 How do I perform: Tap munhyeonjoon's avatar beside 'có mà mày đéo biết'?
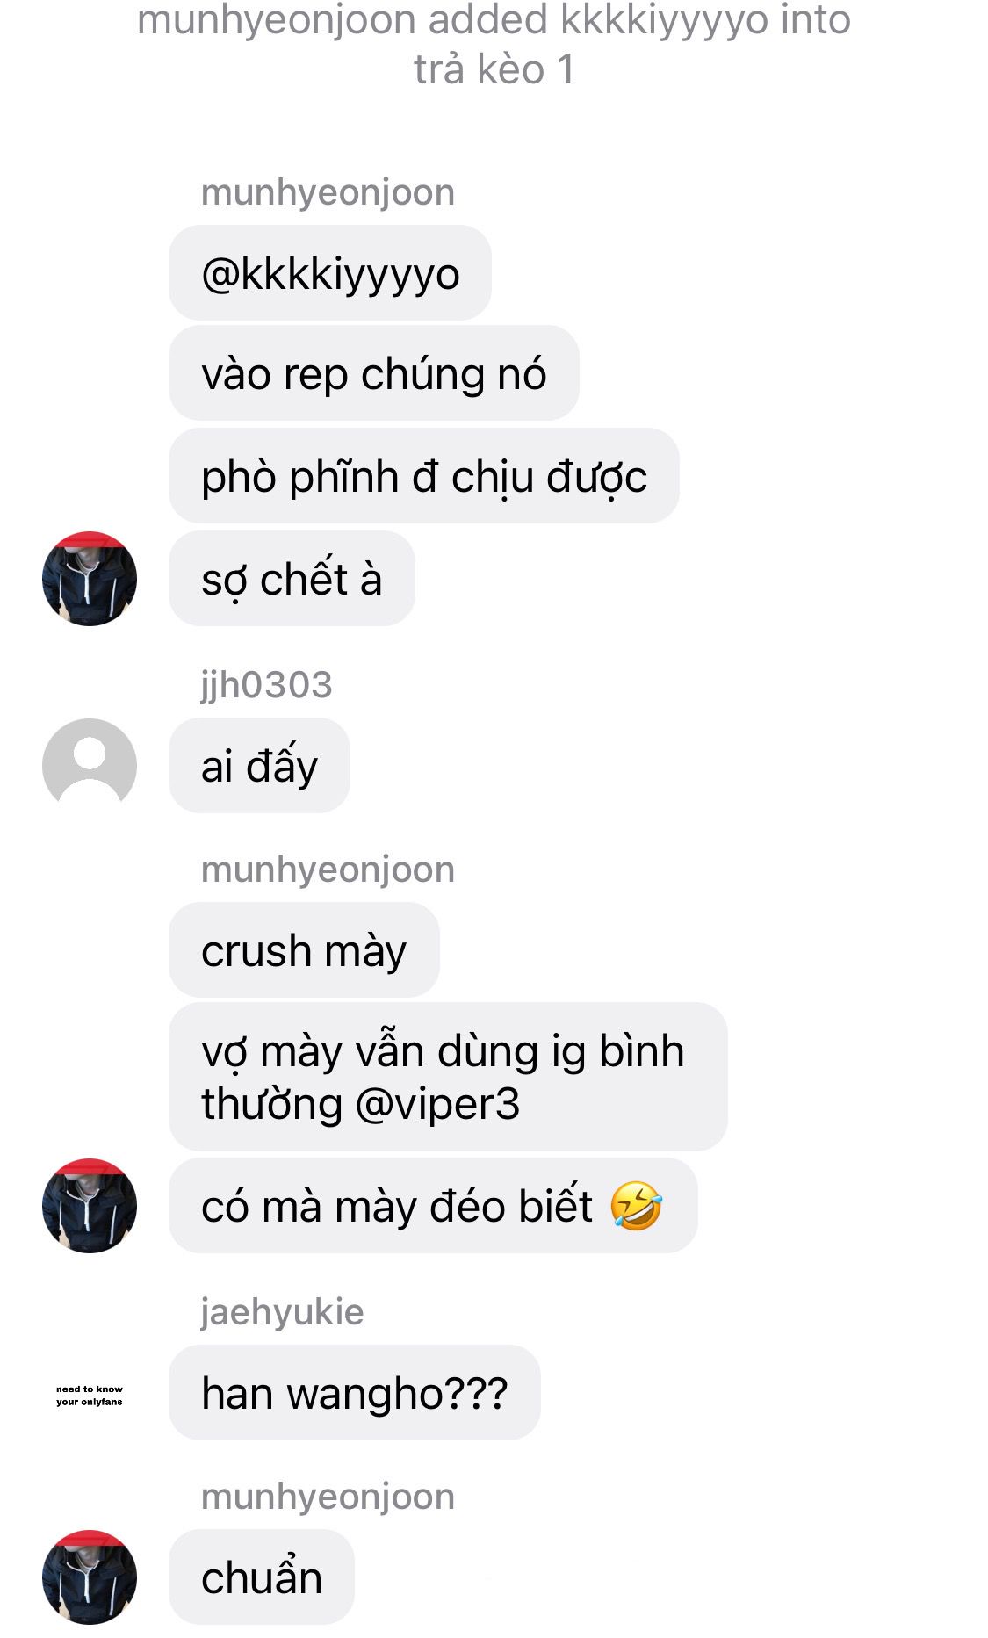pyautogui.click(x=90, y=1206)
